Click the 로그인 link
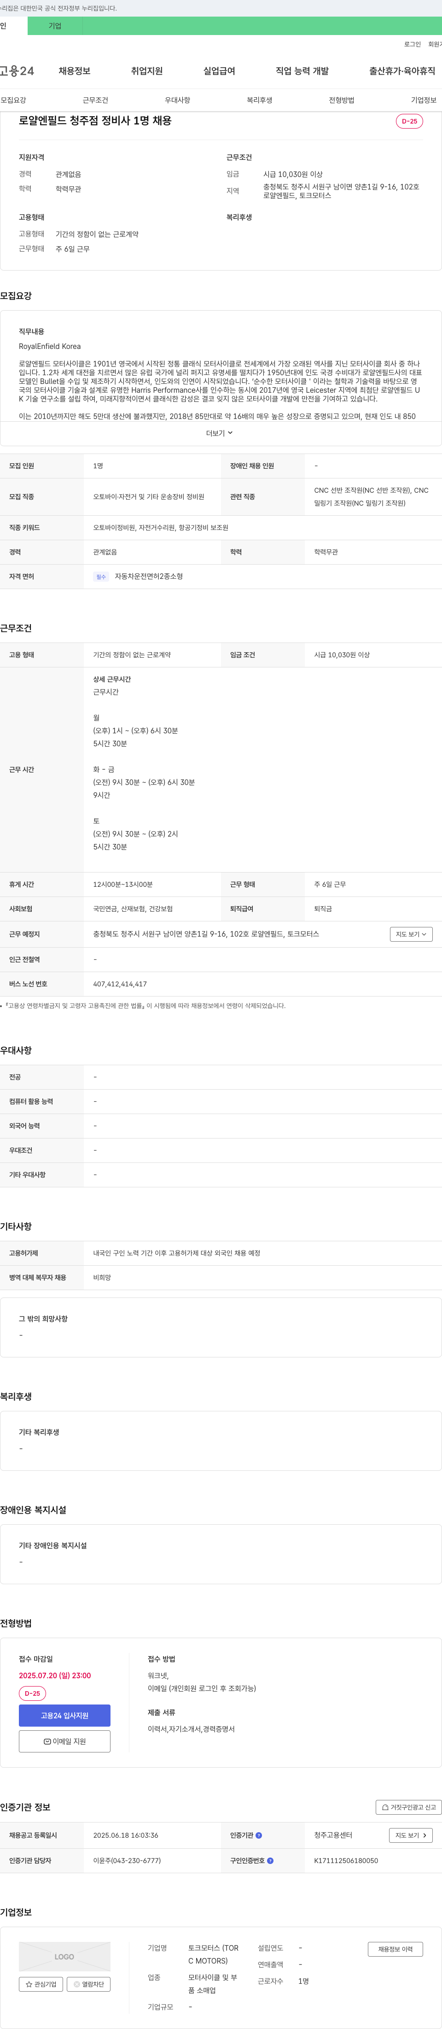442x2029 pixels. pos(412,44)
